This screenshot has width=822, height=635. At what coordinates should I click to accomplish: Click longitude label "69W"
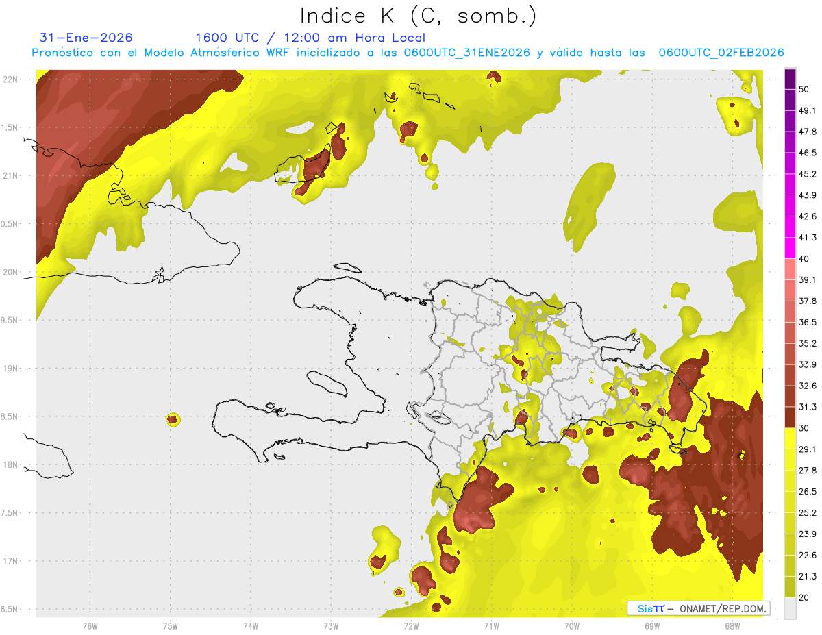(x=652, y=626)
